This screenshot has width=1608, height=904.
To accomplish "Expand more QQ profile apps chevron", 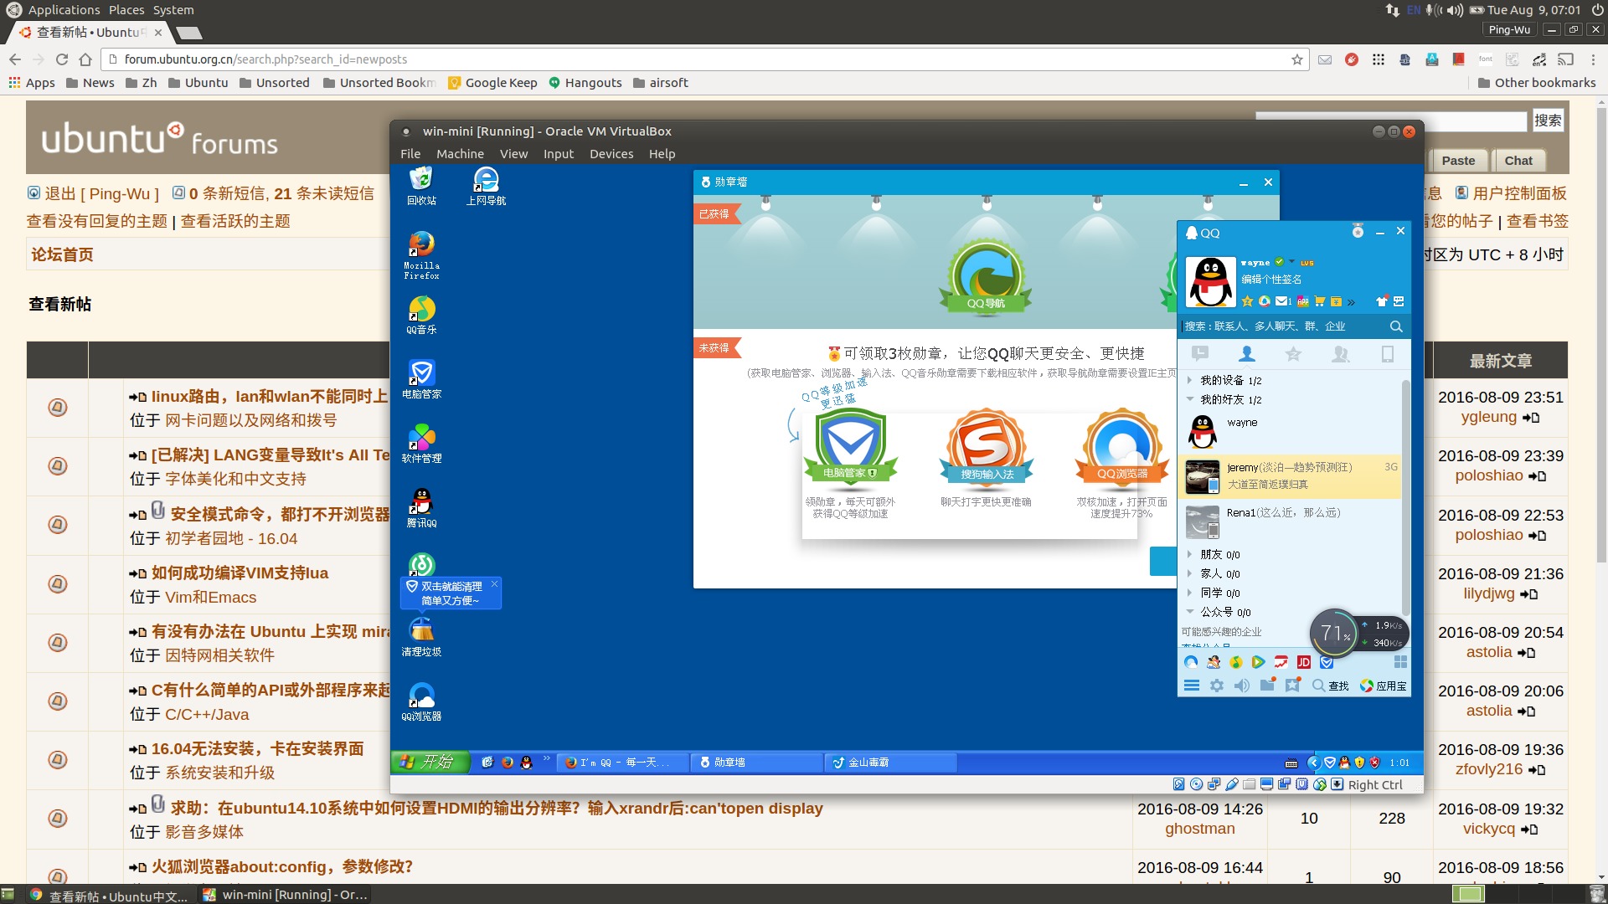I will point(1351,302).
